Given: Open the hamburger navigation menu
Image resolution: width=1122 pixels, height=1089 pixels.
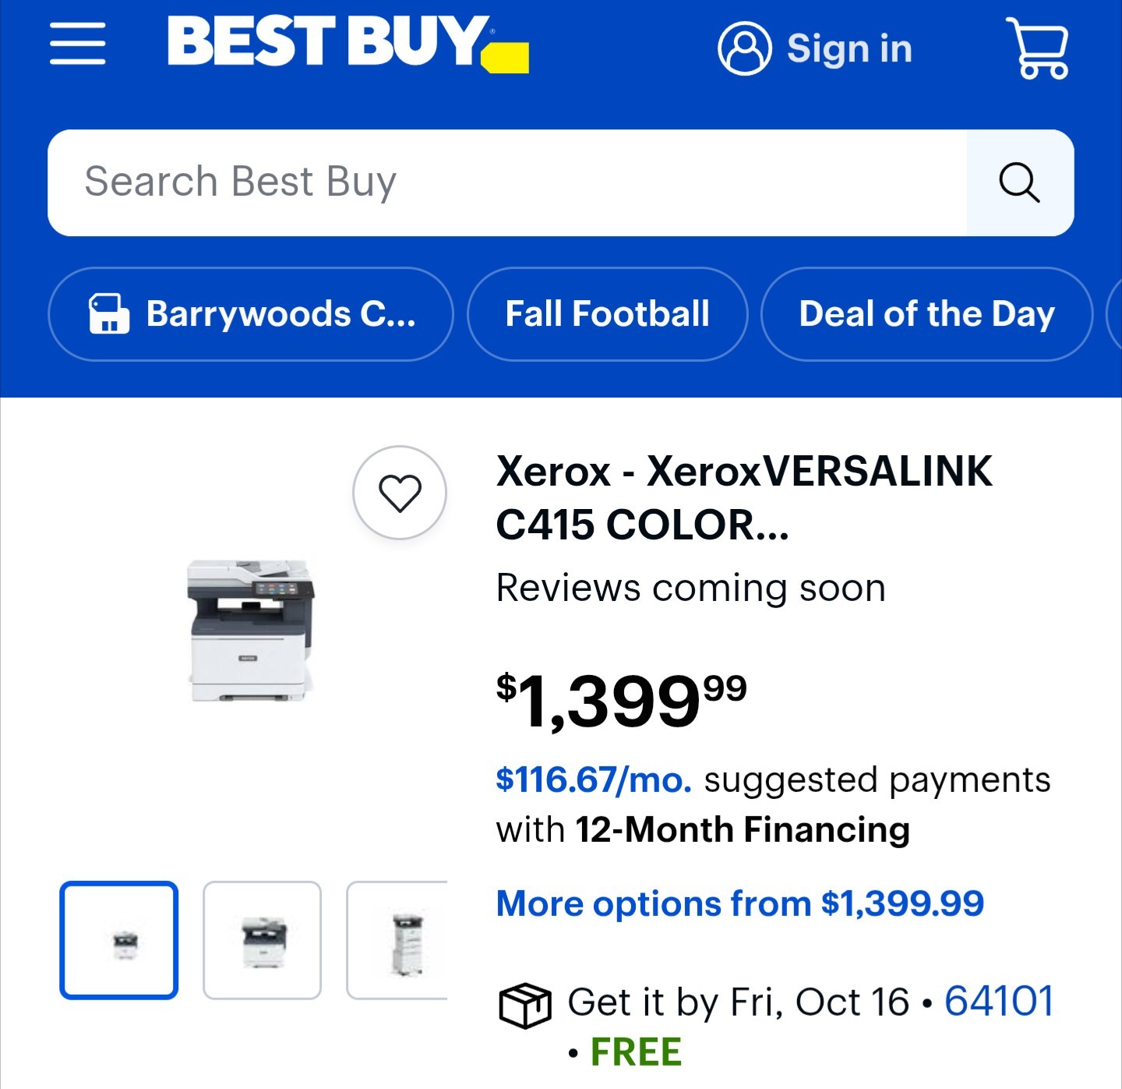Looking at the screenshot, I should click(77, 44).
